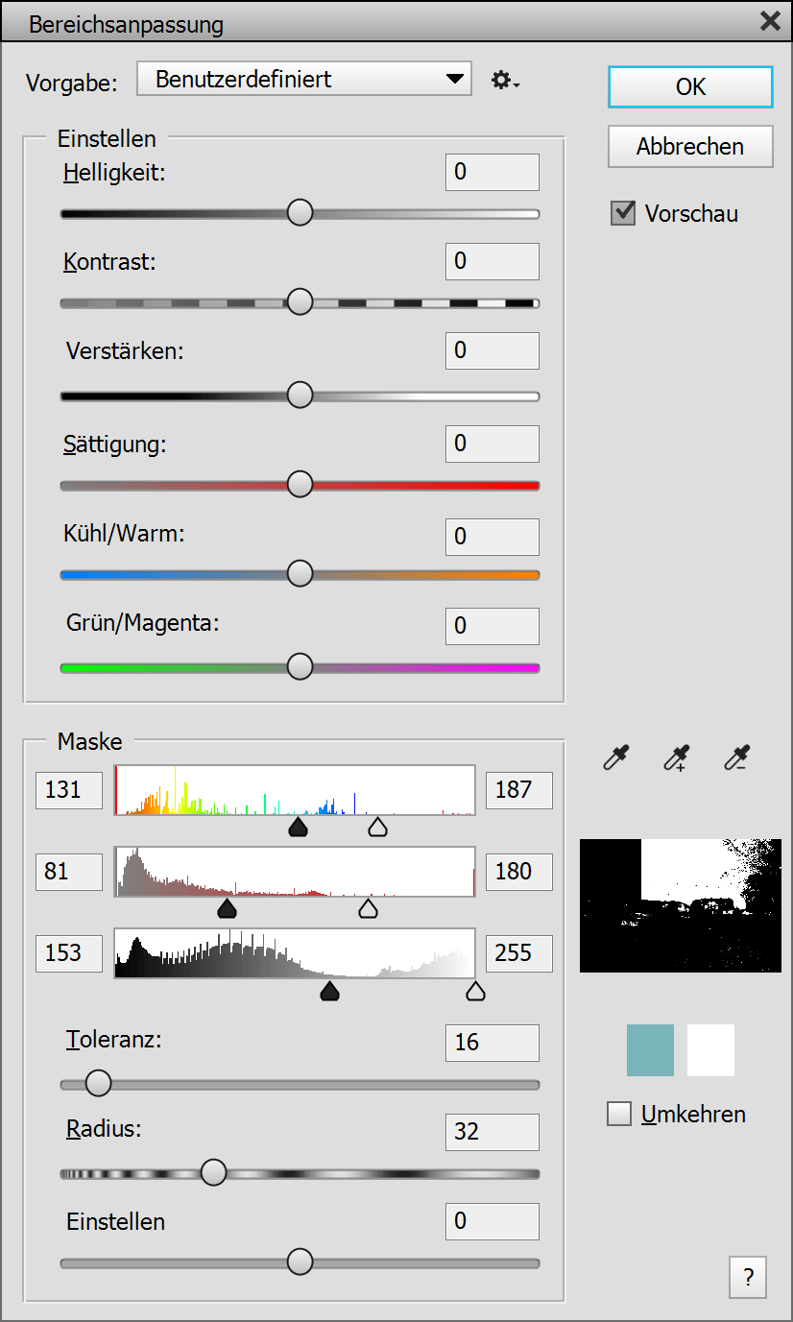Click the Abbrechen button
Image resolution: width=793 pixels, height=1322 pixels.
[x=690, y=147]
